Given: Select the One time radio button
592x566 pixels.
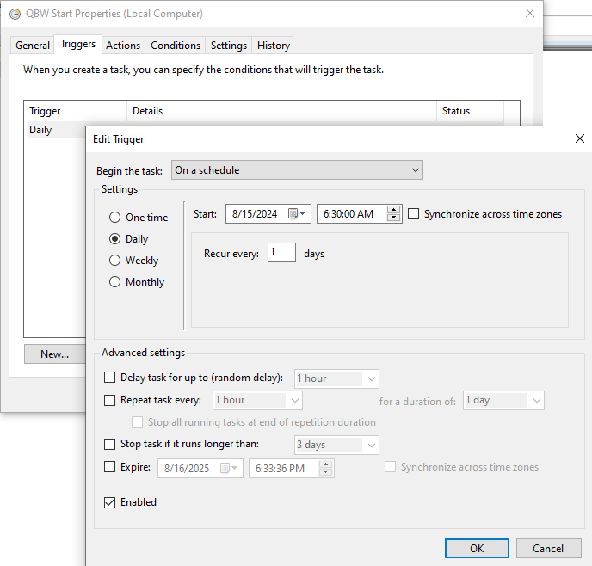Looking at the screenshot, I should click(x=115, y=218).
